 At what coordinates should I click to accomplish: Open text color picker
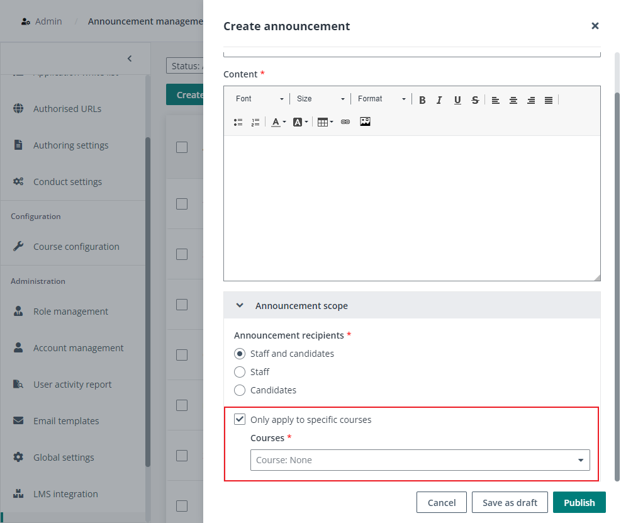279,122
